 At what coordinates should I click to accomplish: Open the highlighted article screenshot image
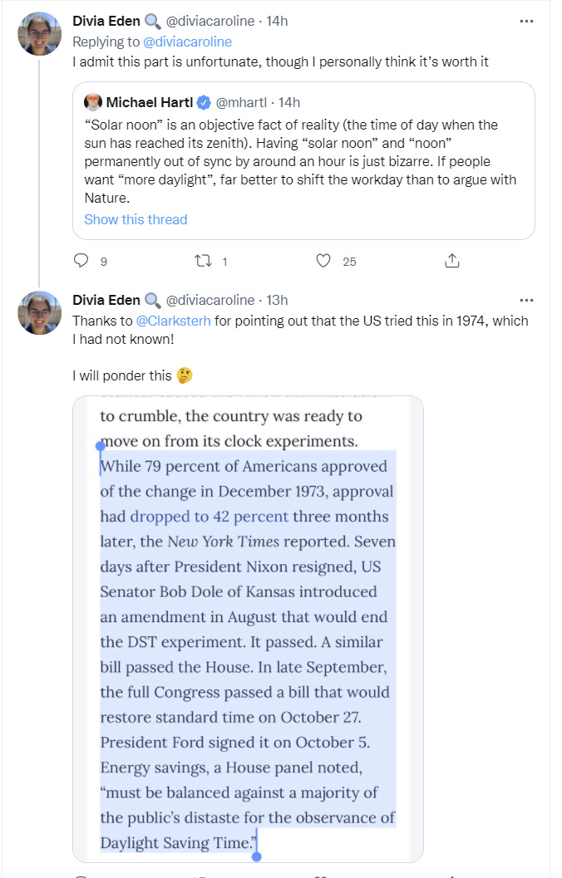pyautogui.click(x=248, y=631)
